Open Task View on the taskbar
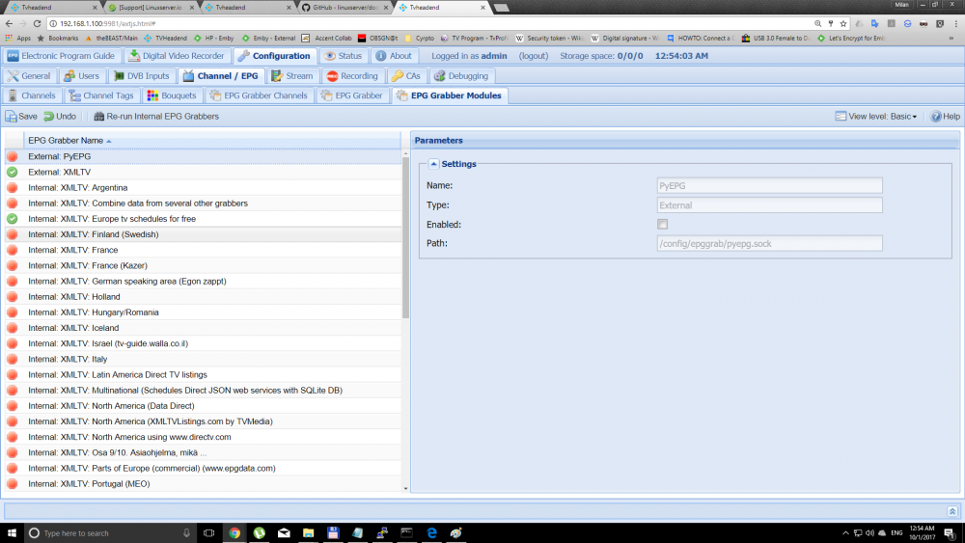The width and height of the screenshot is (965, 543). pyautogui.click(x=208, y=532)
